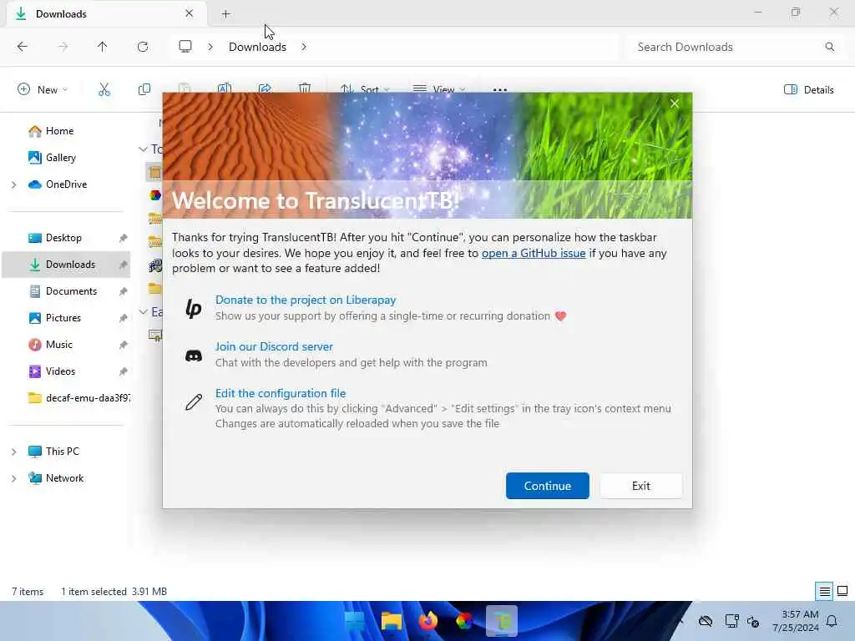Unpin Desktop using its pin icon

123,238
